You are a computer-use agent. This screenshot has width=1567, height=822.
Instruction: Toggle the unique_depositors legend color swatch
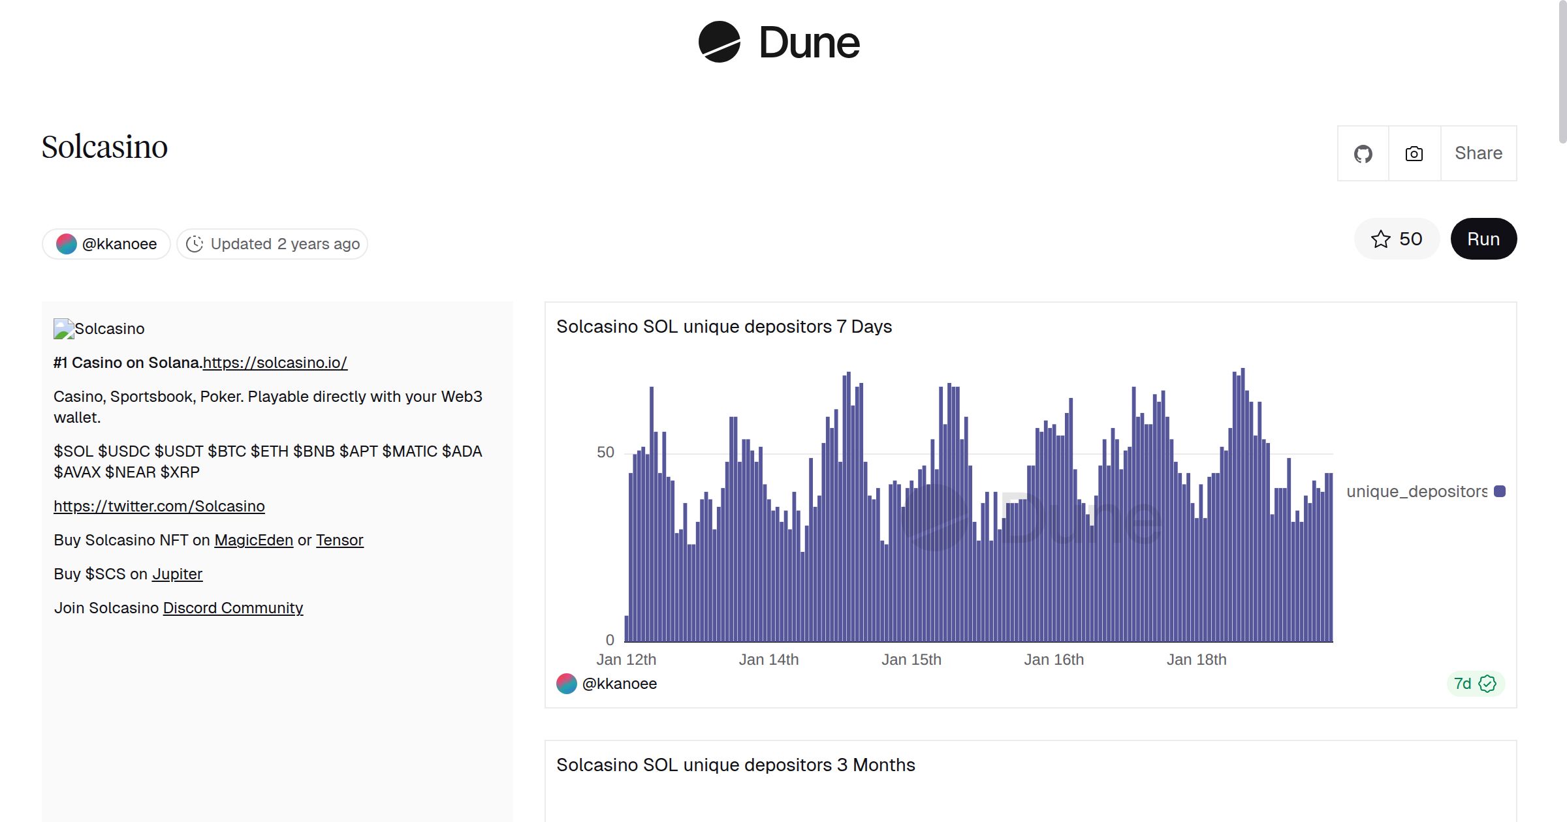(x=1500, y=491)
